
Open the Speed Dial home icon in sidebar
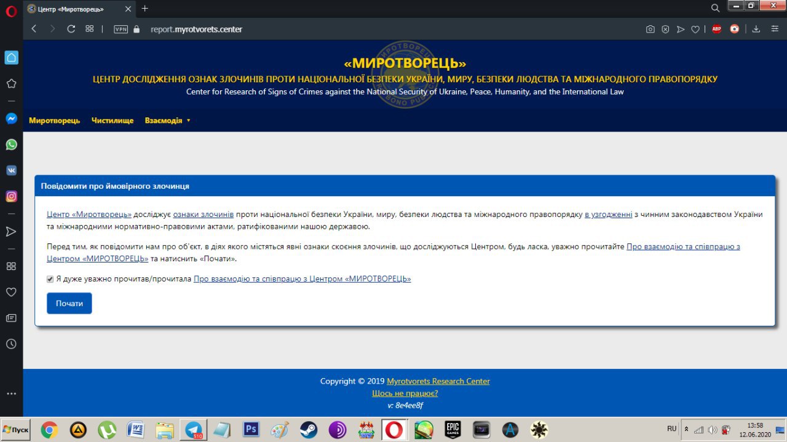coord(11,58)
